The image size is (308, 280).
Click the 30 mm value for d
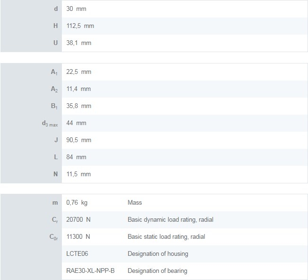point(77,9)
